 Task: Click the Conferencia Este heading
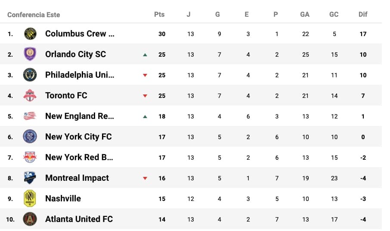tap(34, 15)
